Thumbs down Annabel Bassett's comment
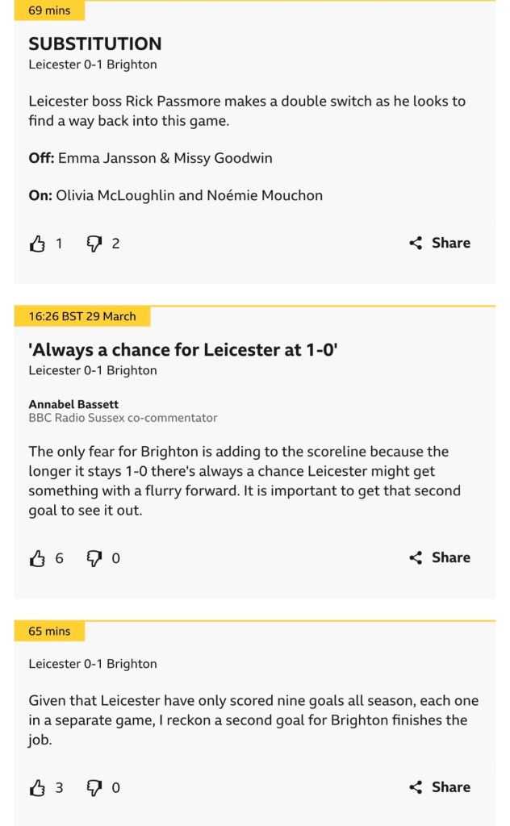510x826 pixels. click(x=94, y=558)
